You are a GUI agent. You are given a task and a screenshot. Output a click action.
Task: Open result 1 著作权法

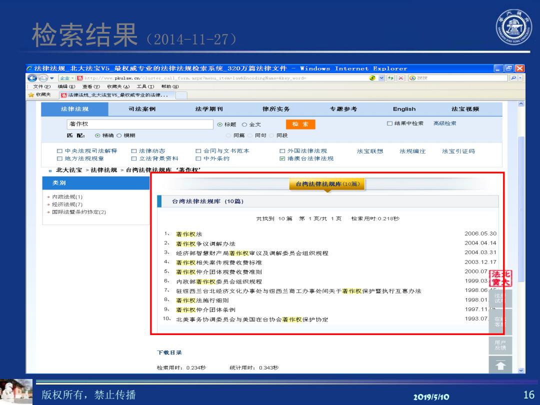point(189,234)
